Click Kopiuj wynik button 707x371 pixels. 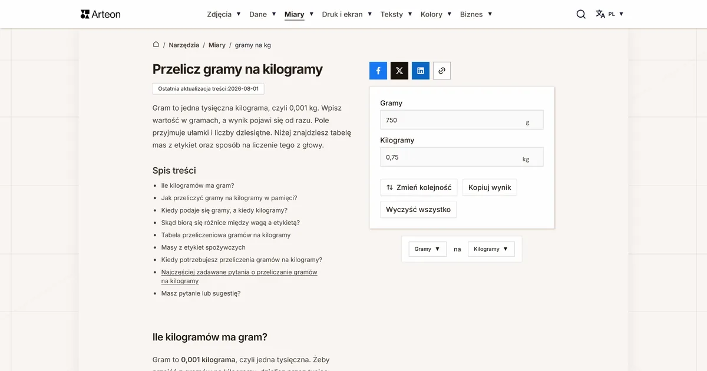(x=490, y=187)
